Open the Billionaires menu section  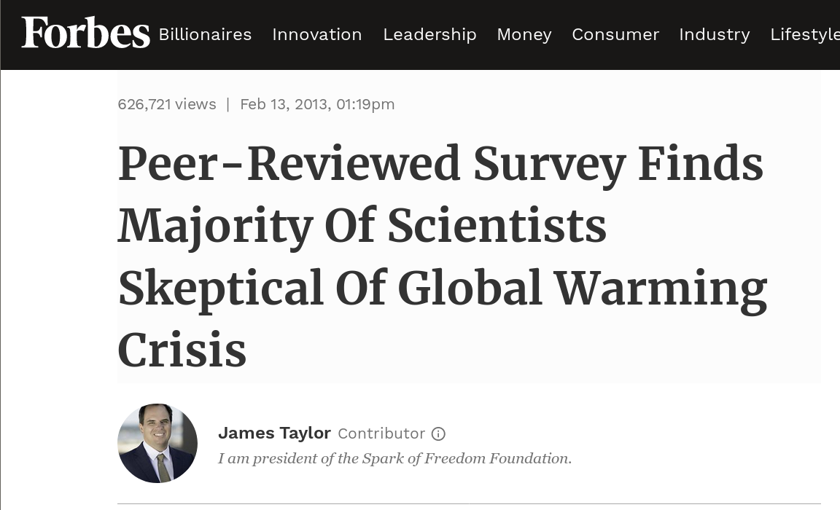(x=205, y=34)
